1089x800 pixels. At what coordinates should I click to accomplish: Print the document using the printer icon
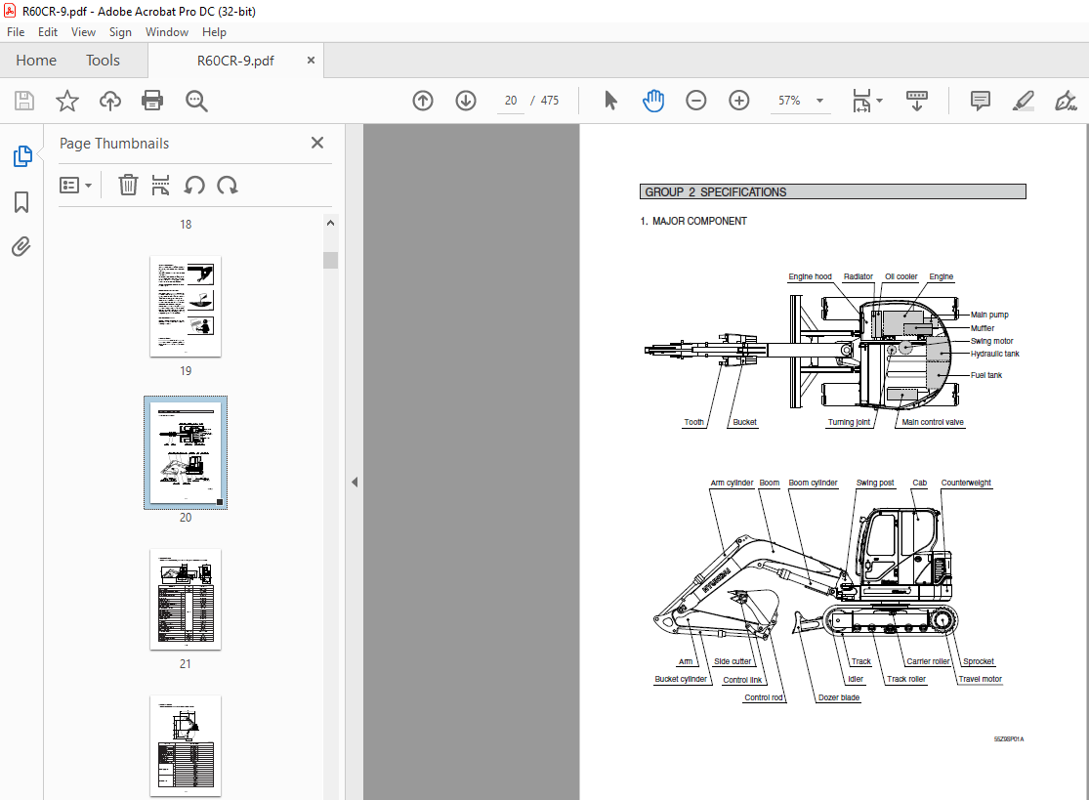152,101
